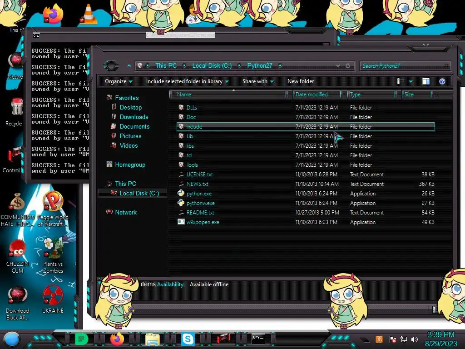Open Peggle World of Warcraft shortcut
The height and width of the screenshot is (349, 465).
click(x=53, y=202)
